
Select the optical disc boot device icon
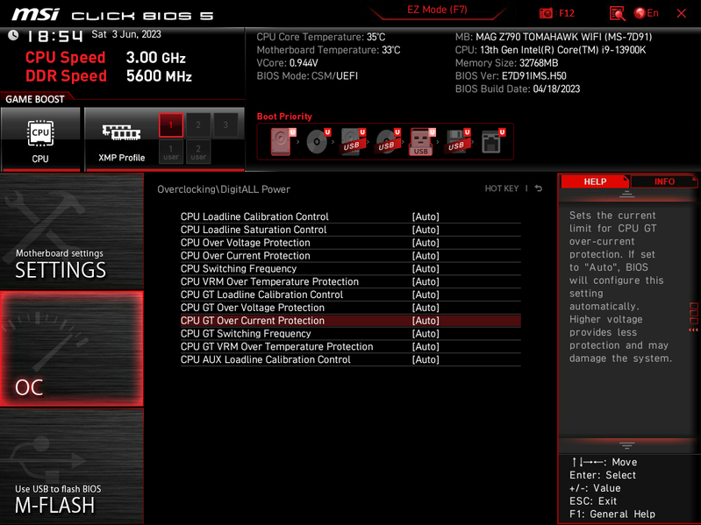pyautogui.click(x=318, y=141)
